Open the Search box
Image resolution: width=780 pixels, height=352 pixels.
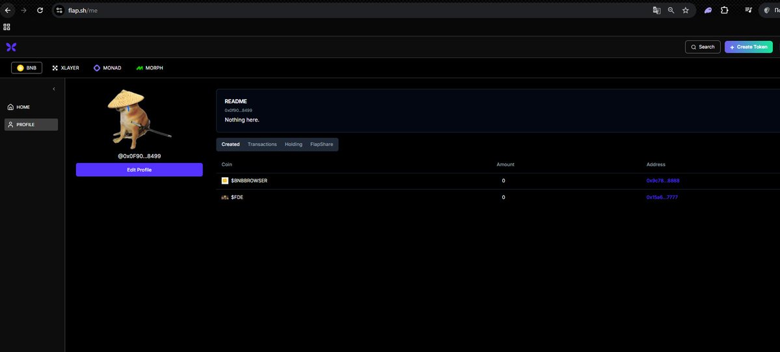point(703,47)
